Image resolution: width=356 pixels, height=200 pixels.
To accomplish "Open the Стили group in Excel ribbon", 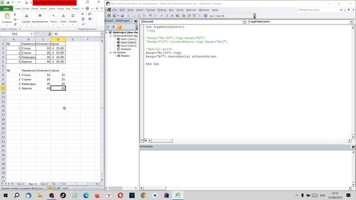I will pos(63,19).
